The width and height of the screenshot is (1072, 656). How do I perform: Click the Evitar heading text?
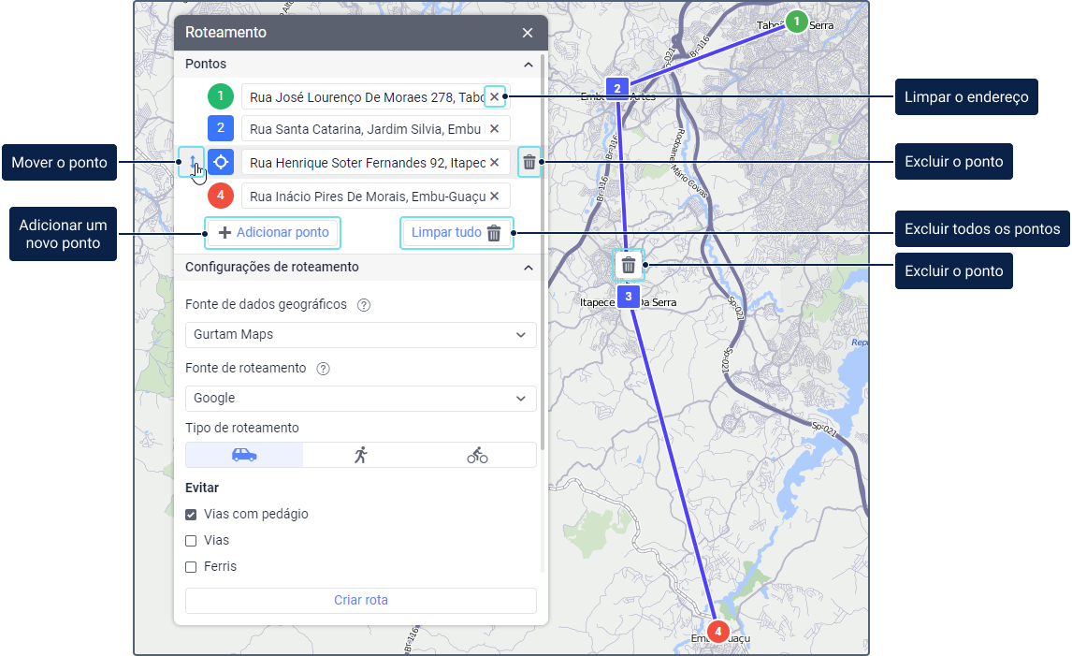[x=202, y=488]
